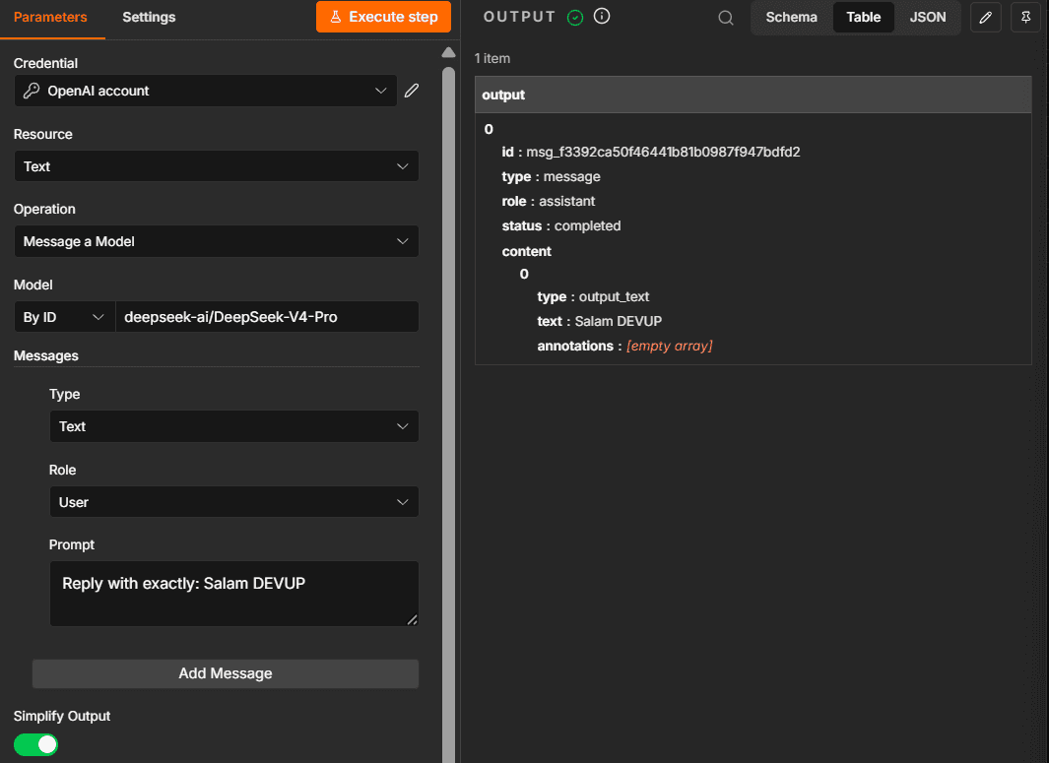
Task: Click the status completed value
Action: [587, 226]
